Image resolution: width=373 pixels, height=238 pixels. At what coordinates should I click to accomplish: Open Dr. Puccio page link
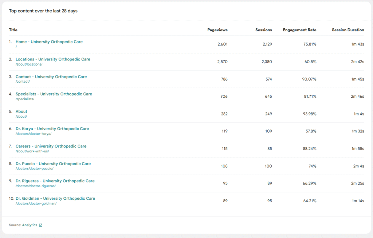pos(53,164)
